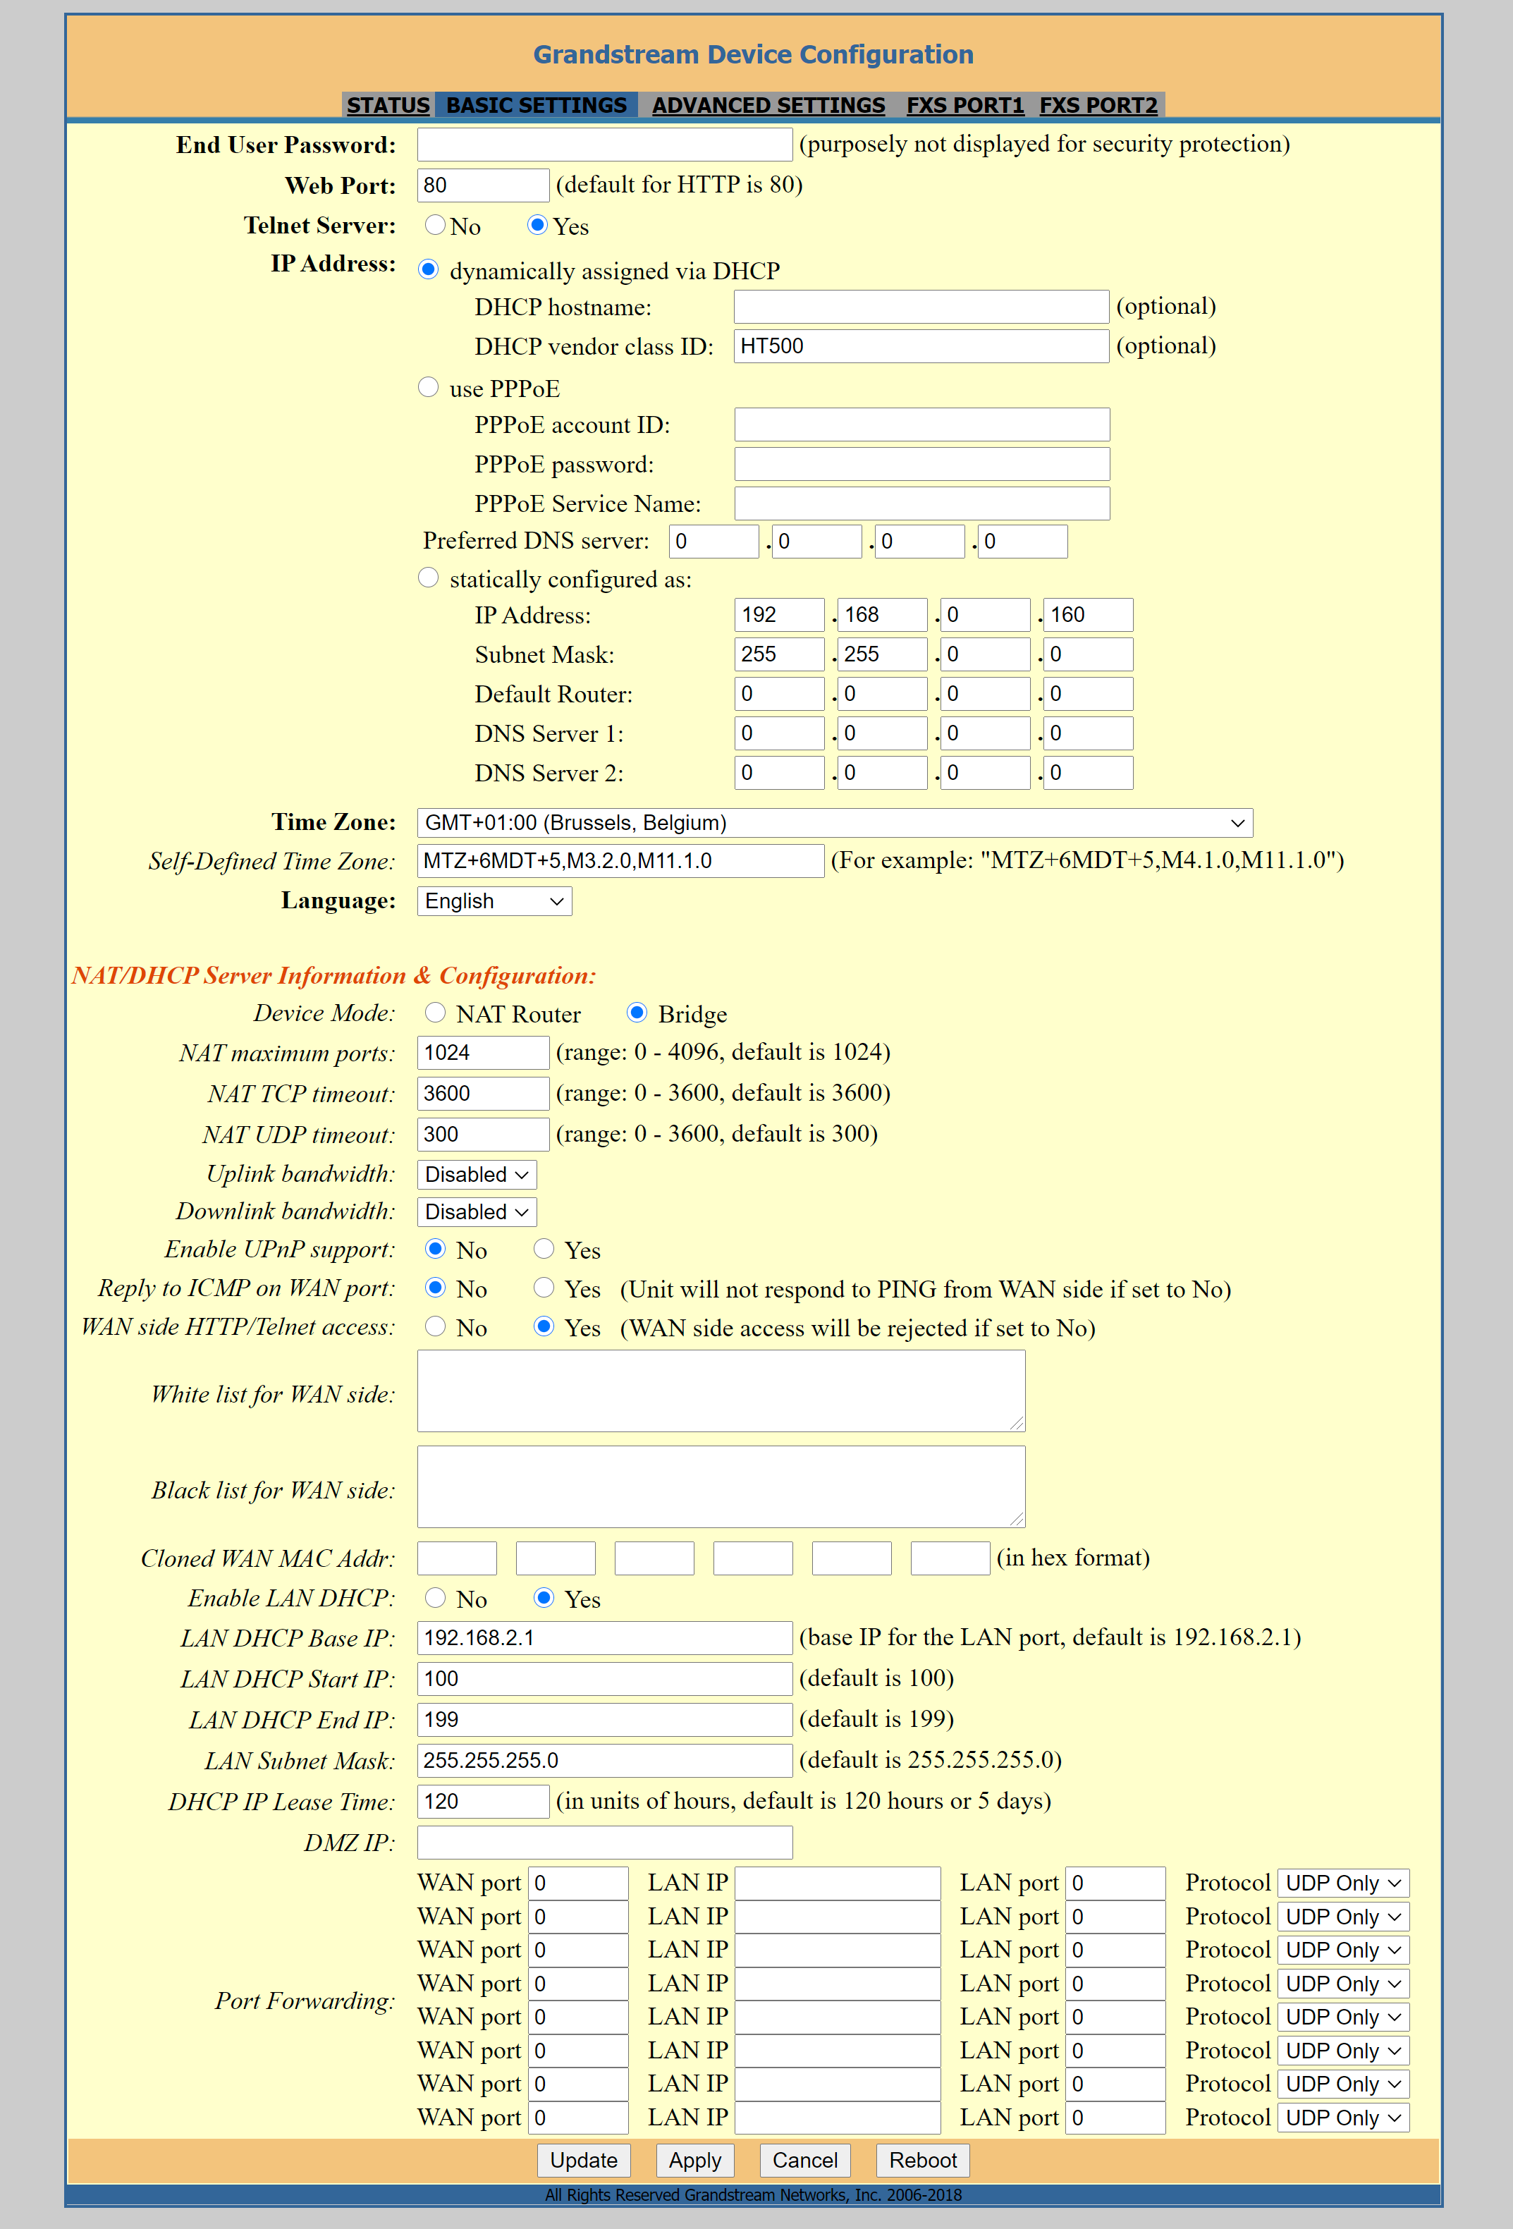
Task: Open the STATUS tab
Action: pos(387,106)
